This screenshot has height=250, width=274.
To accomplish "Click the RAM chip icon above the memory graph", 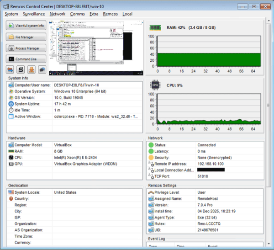I will [x=154, y=27].
